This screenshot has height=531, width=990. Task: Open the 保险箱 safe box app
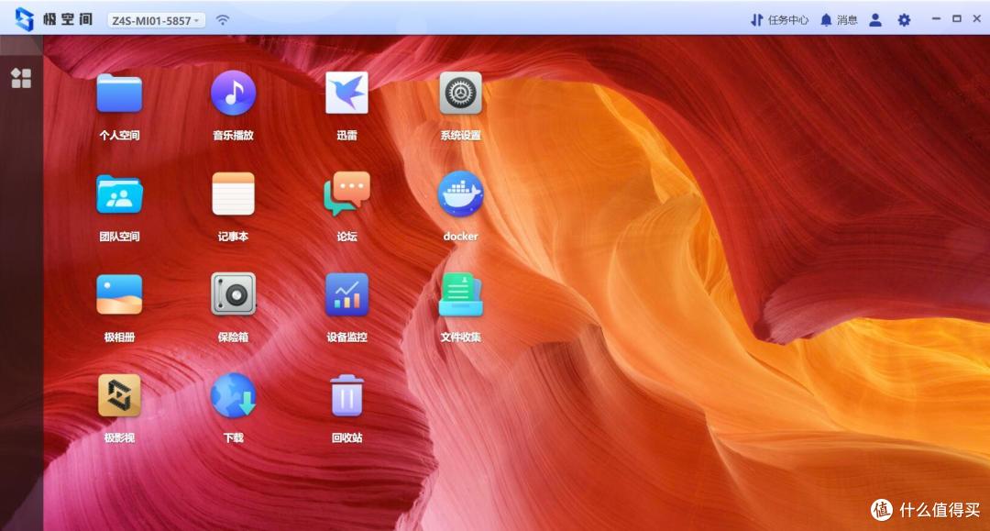pos(233,294)
